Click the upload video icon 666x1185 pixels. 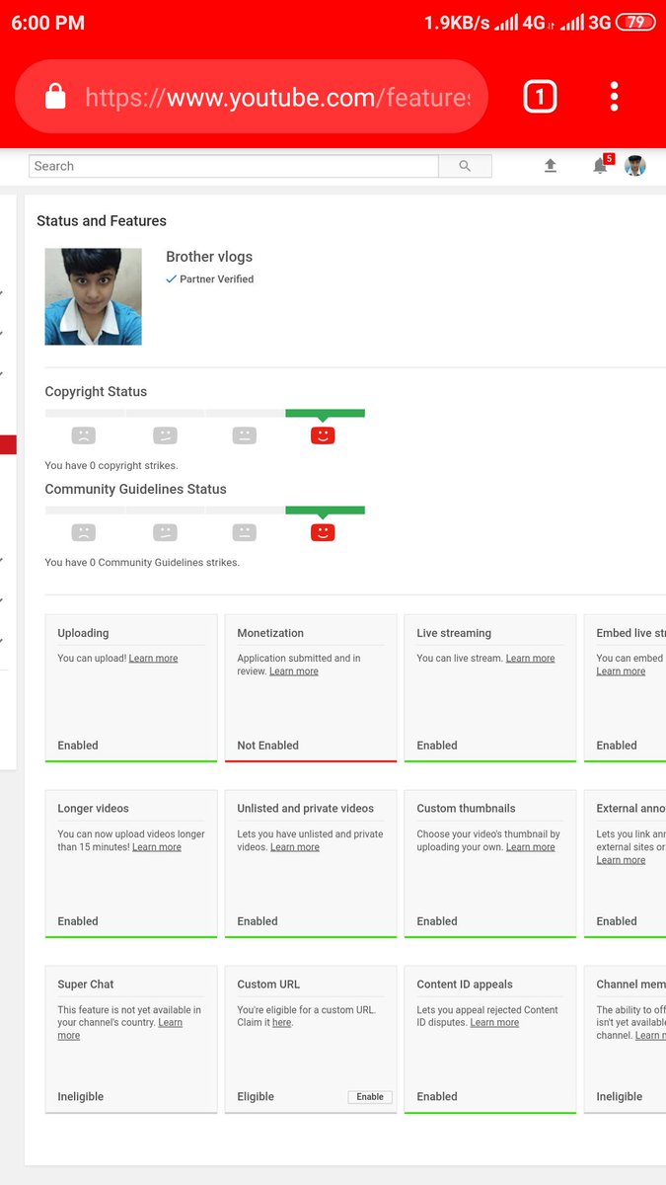pyautogui.click(x=551, y=166)
